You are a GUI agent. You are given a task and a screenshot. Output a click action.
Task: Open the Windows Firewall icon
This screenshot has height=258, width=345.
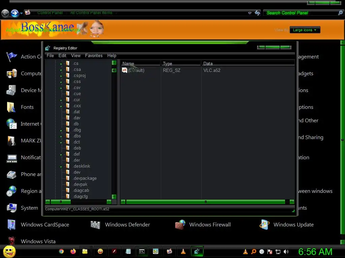(x=180, y=225)
